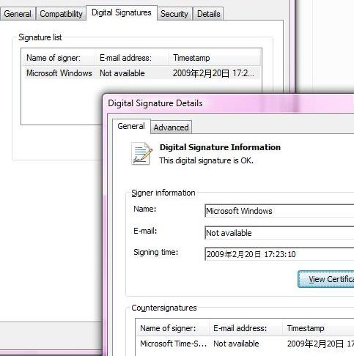Click the E-mail address column header in the Signature list
The image size is (354, 356).
(x=131, y=58)
